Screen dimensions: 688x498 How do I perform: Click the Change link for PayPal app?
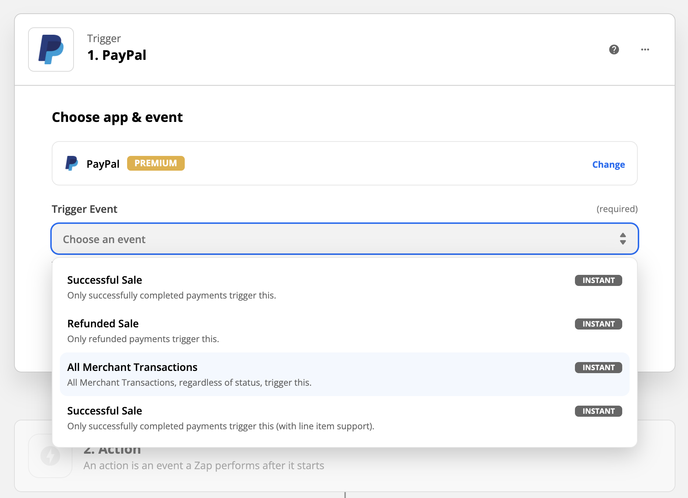(609, 164)
